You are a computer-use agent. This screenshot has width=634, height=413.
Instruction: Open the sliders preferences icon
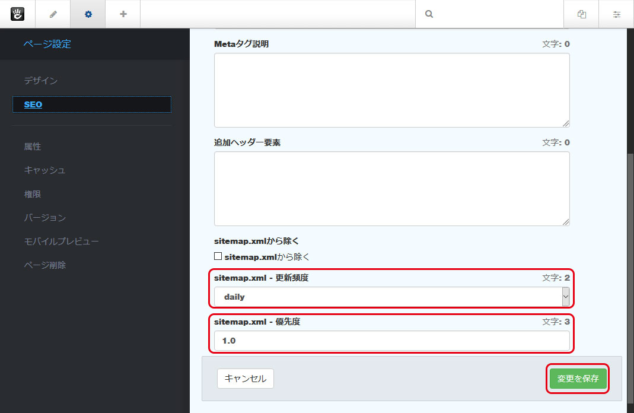[616, 14]
